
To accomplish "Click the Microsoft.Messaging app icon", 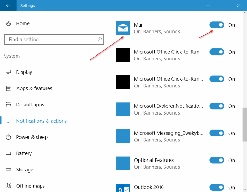I will pos(123,136).
